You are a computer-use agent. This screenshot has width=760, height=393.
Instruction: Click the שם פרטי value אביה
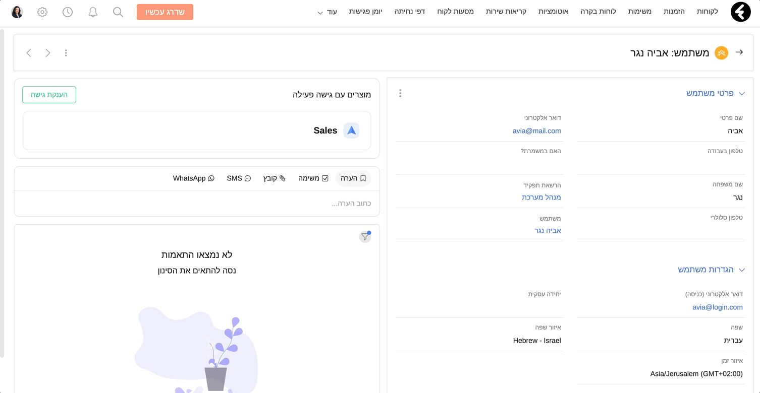pos(735,131)
